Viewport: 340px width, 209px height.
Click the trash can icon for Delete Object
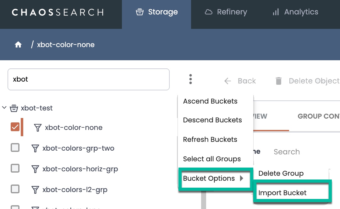[x=279, y=81]
